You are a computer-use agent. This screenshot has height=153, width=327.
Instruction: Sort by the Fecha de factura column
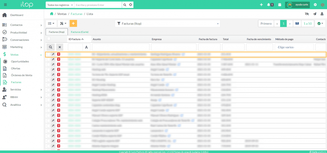click(x=208, y=39)
